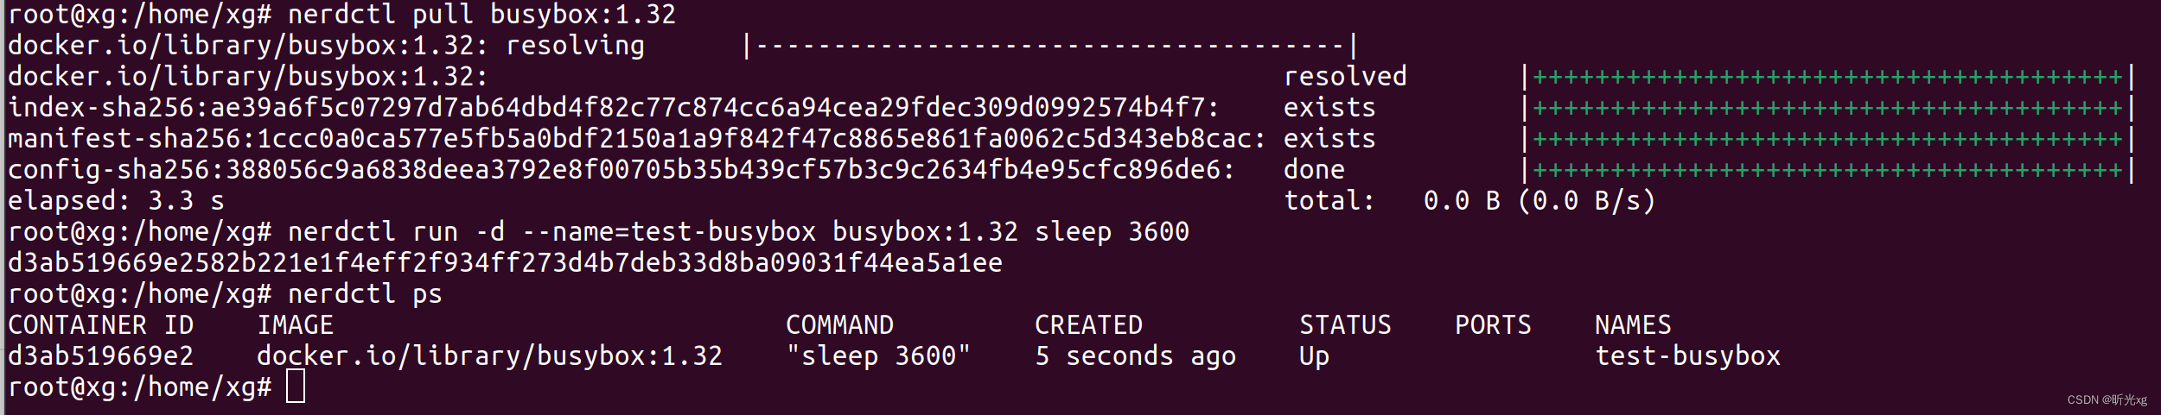
Task: Click the terminal cursor at the prompt
Action: pos(296,387)
